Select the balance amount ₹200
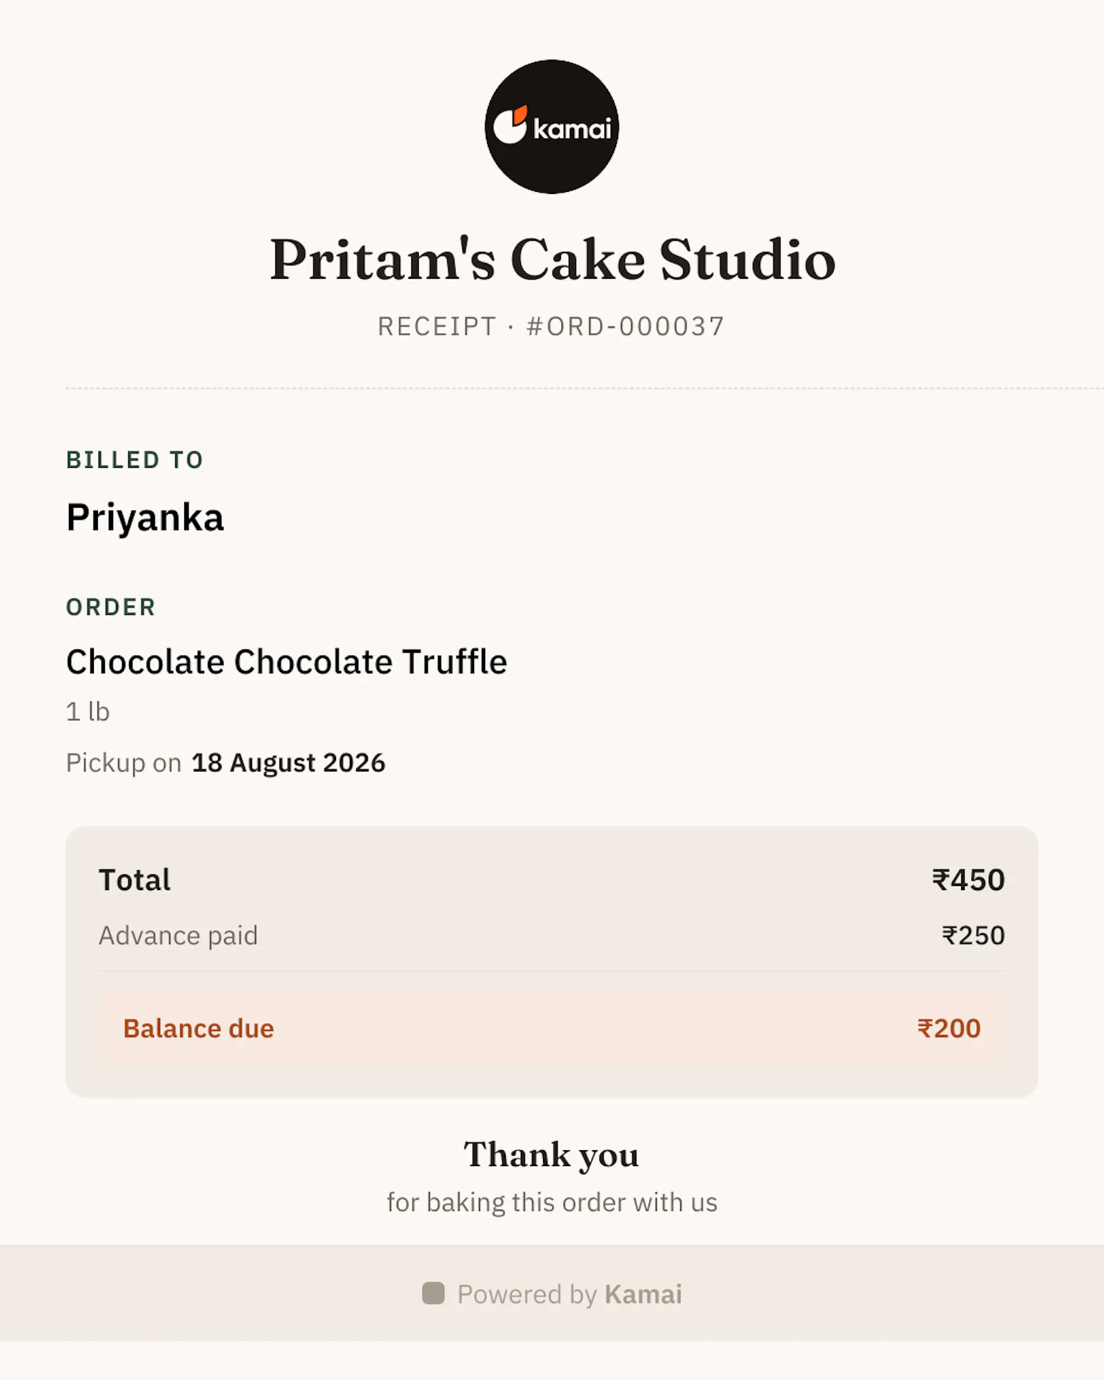1104x1380 pixels. [949, 1029]
